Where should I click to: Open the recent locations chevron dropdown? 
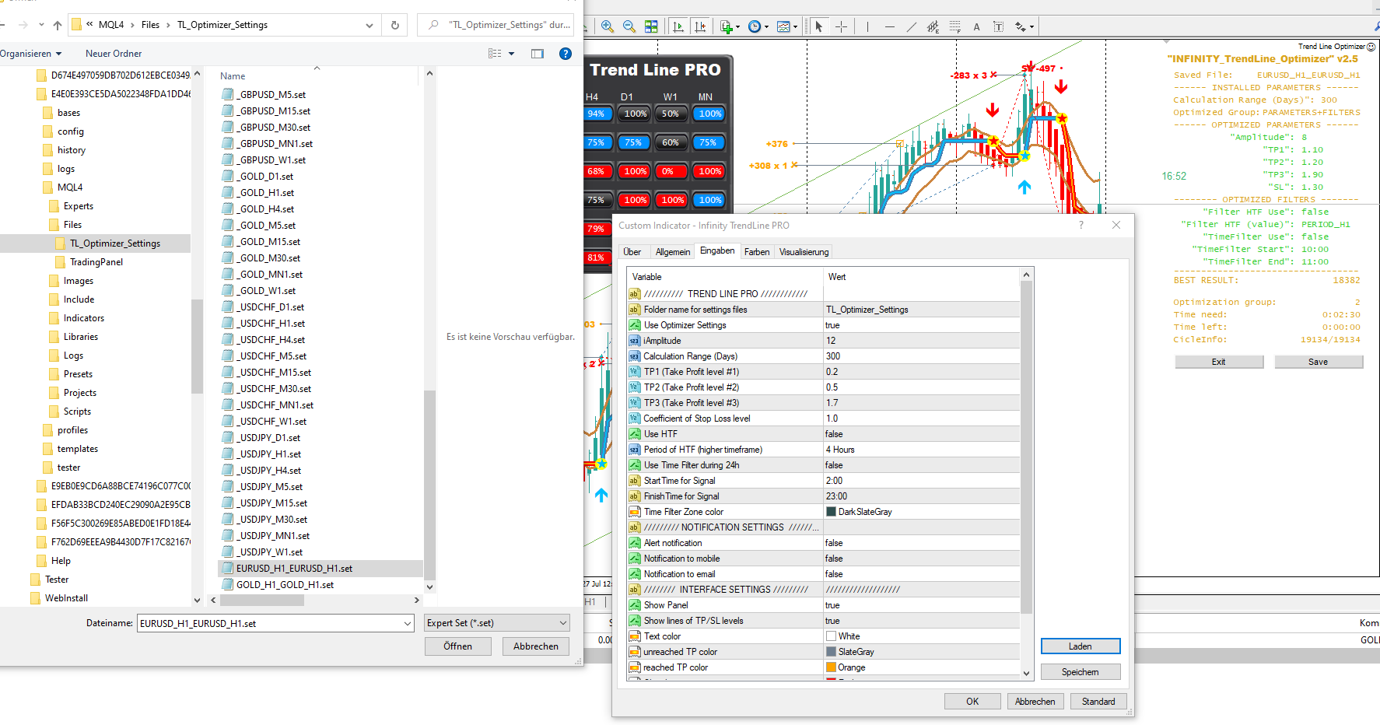(x=40, y=25)
